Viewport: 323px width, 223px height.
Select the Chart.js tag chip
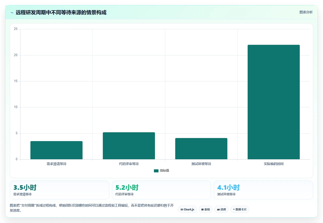187,209
